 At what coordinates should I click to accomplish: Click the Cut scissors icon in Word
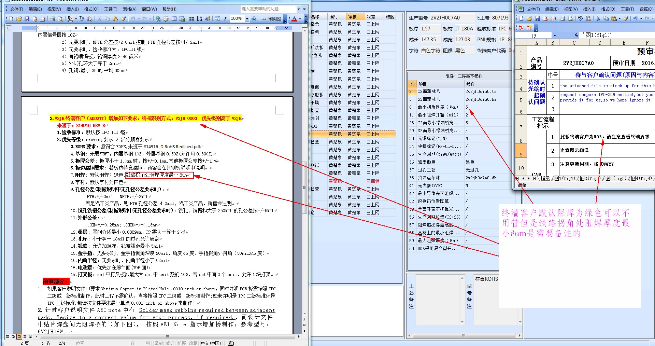[x=99, y=19]
